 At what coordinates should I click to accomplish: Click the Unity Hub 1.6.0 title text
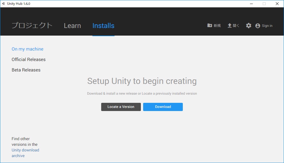click(x=19, y=4)
